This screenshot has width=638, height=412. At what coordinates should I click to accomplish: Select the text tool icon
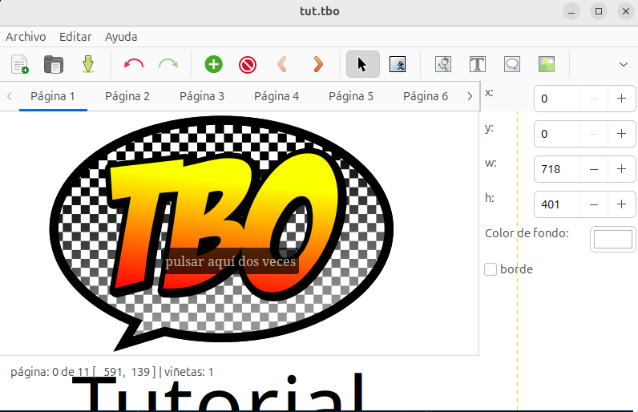478,64
